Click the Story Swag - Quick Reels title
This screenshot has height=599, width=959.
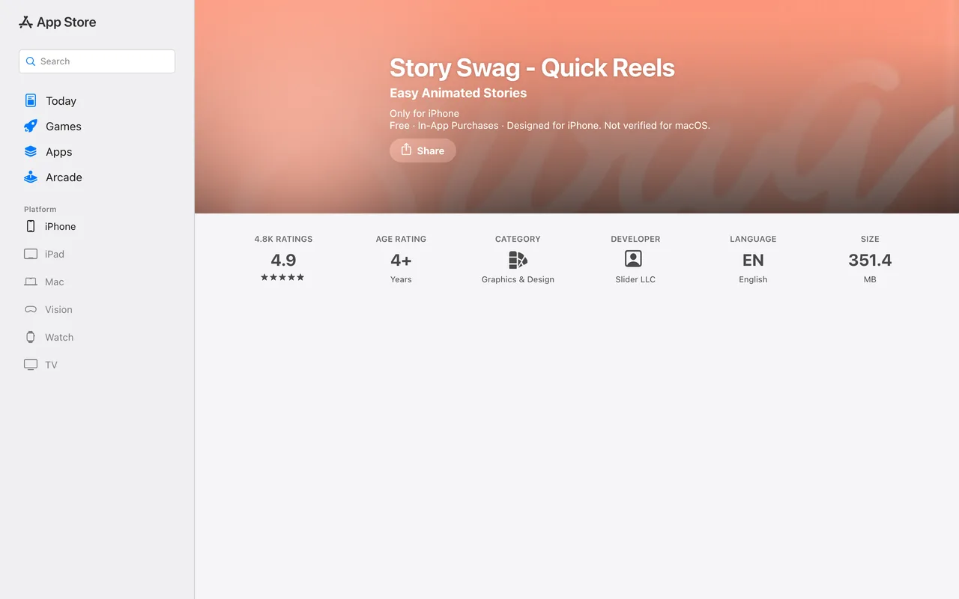coord(532,67)
